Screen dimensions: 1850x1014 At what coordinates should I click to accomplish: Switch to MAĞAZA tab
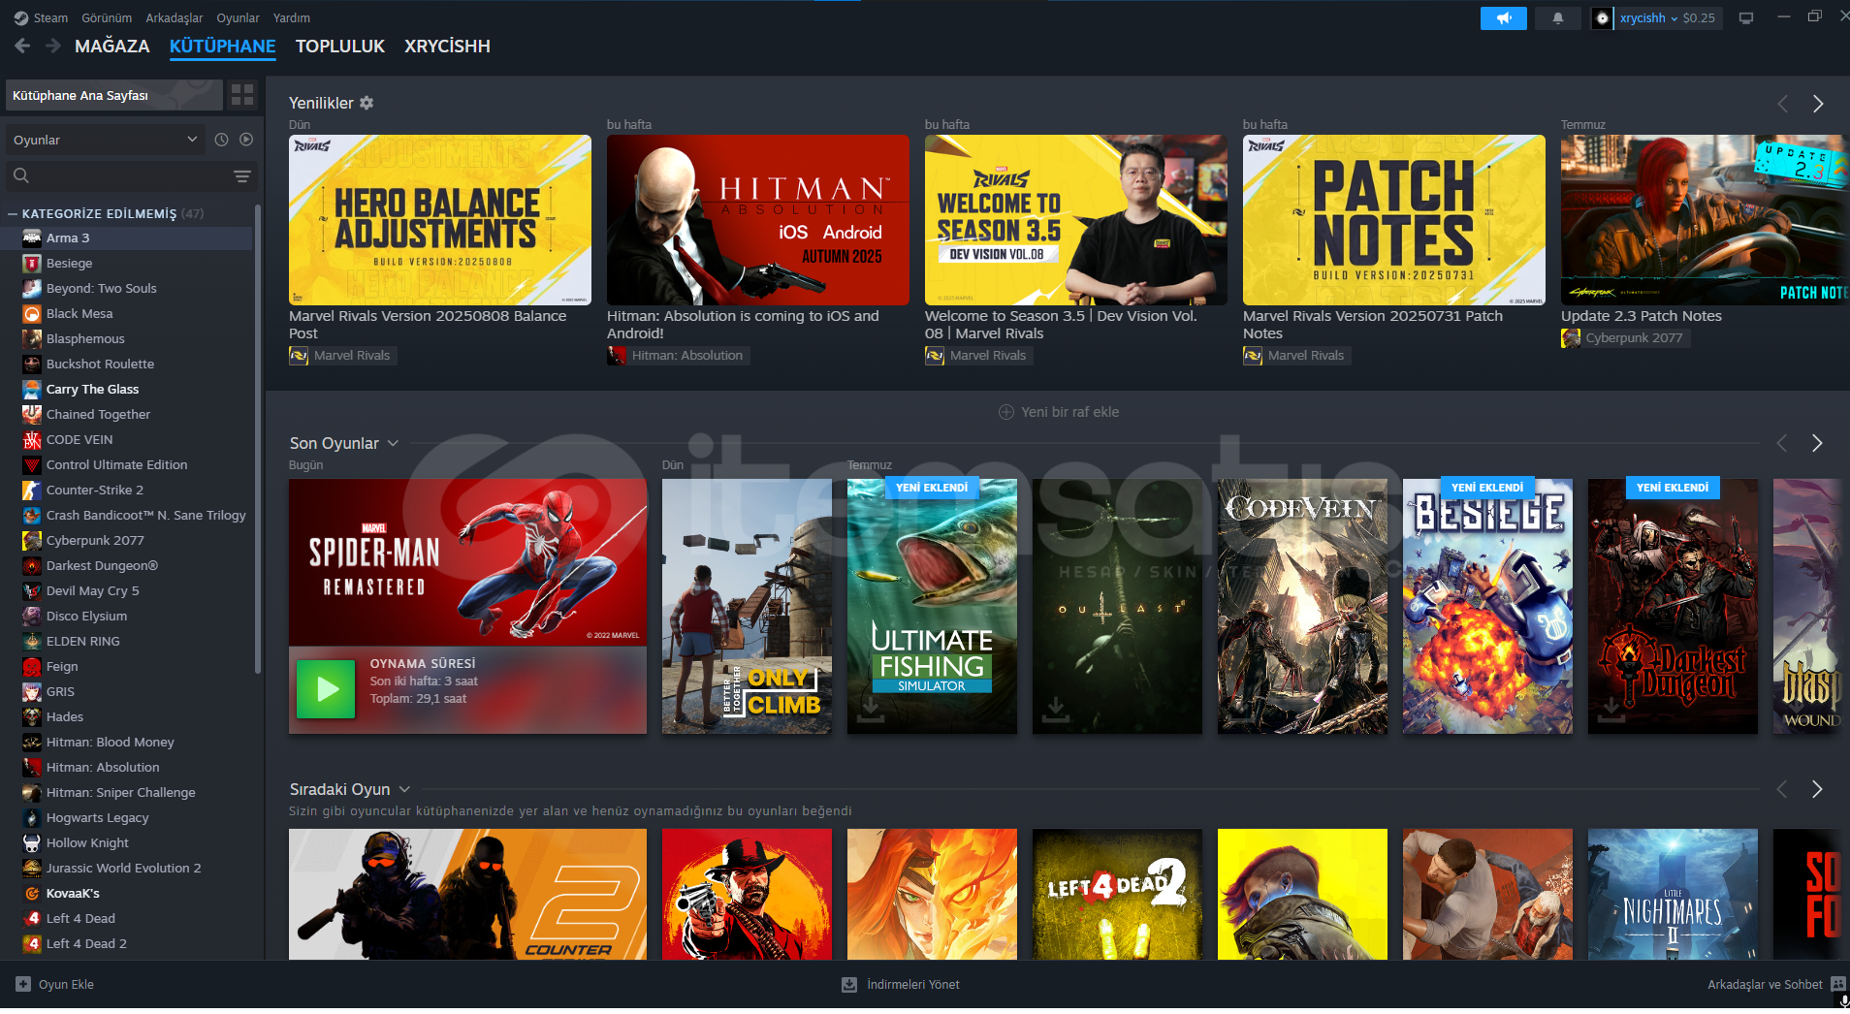[x=112, y=46]
